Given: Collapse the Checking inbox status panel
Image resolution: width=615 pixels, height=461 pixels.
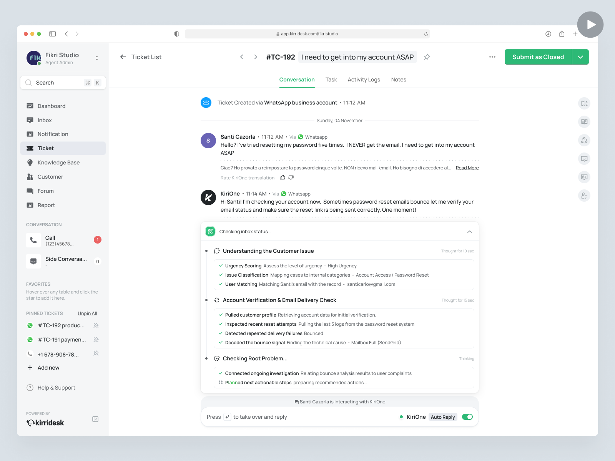Looking at the screenshot, I should tap(469, 232).
